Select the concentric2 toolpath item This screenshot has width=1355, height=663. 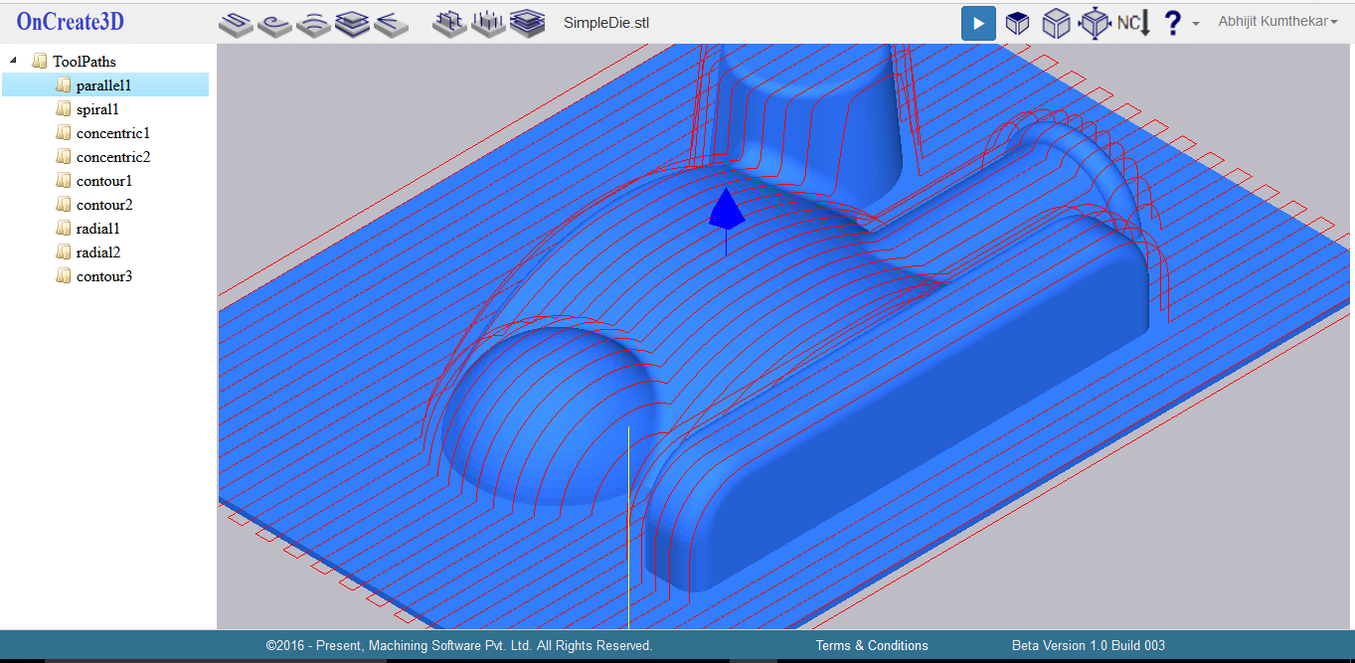pos(113,157)
